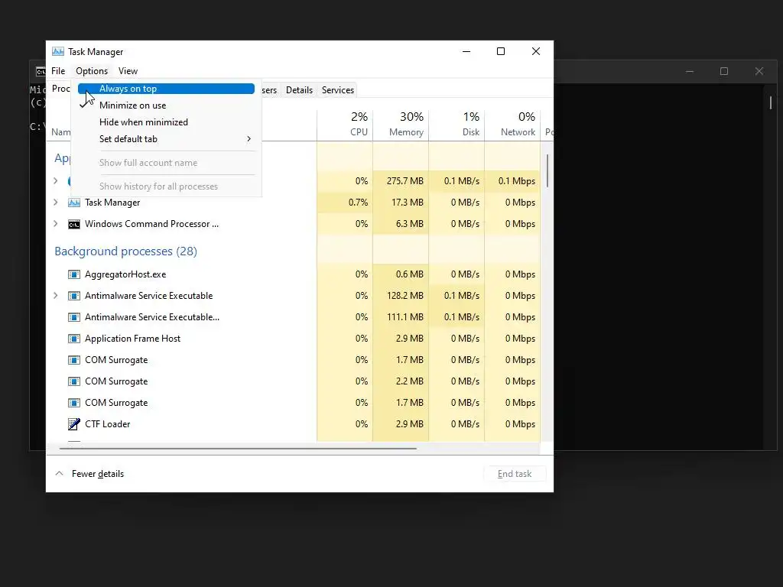Click the 0.7% CPU value
The width and height of the screenshot is (783, 587).
click(358, 203)
